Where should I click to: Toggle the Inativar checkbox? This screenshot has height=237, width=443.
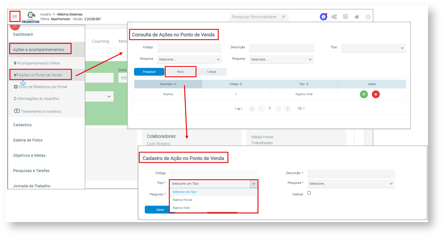[309, 193]
